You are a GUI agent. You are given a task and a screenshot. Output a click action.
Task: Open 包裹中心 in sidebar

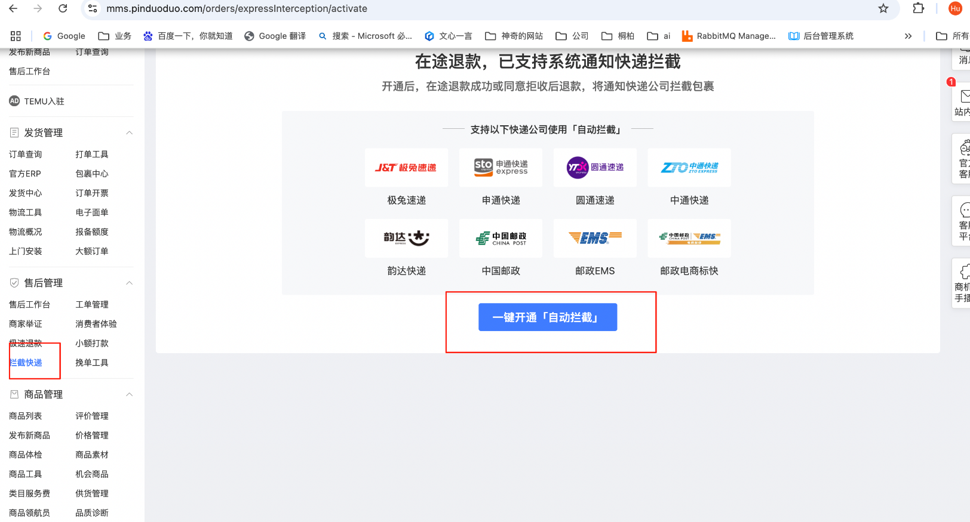click(x=92, y=174)
